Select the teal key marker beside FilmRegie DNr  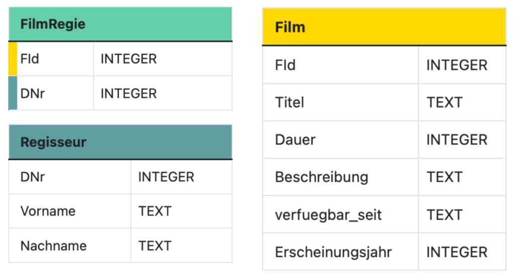pos(13,93)
